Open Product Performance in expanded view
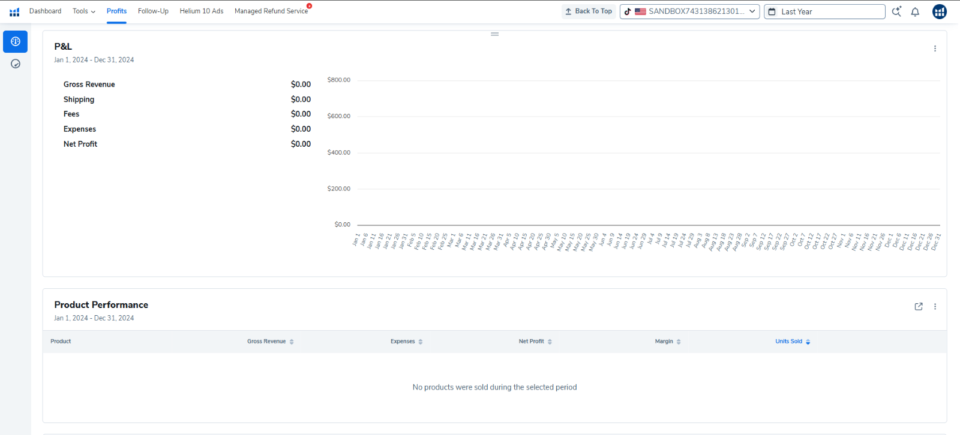 [x=918, y=306]
